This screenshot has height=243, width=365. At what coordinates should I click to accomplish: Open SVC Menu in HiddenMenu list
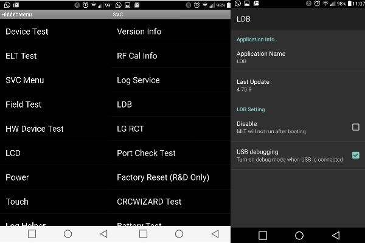(x=55, y=80)
